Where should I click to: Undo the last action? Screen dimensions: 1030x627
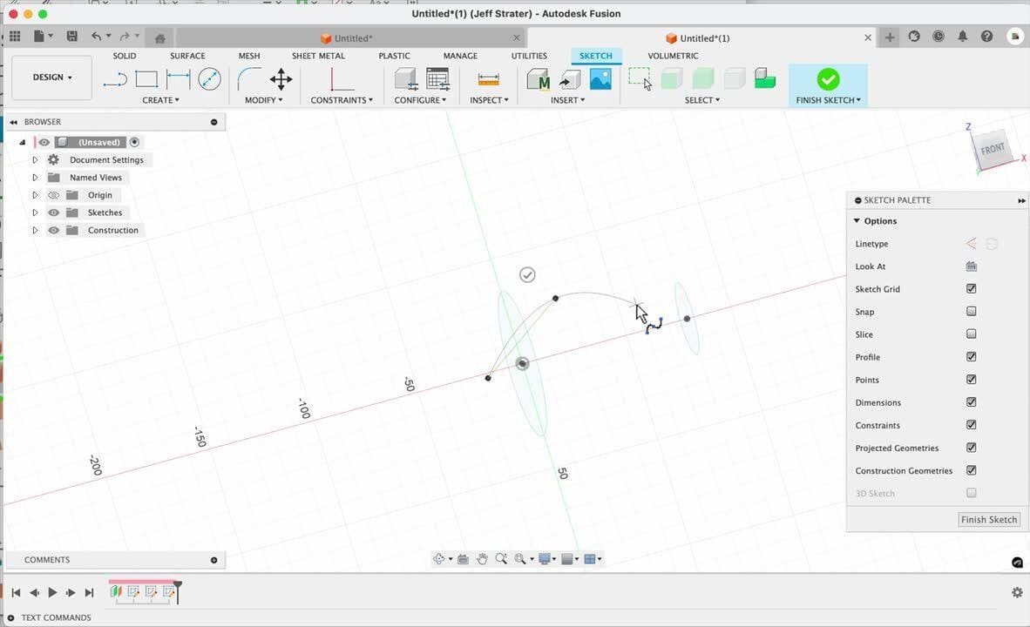(97, 36)
